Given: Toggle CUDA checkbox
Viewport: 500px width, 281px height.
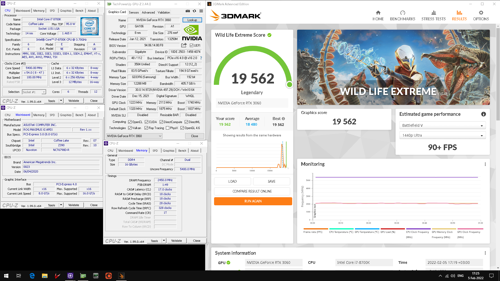Looking at the screenshot, I should [147, 122].
